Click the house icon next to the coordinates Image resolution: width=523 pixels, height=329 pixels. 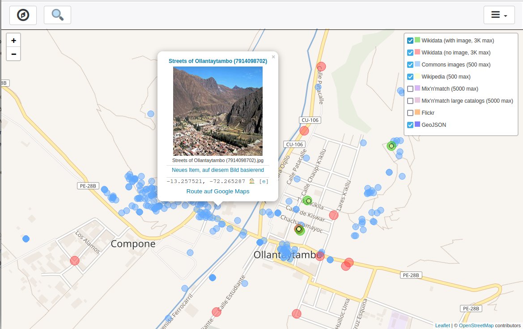coord(251,181)
